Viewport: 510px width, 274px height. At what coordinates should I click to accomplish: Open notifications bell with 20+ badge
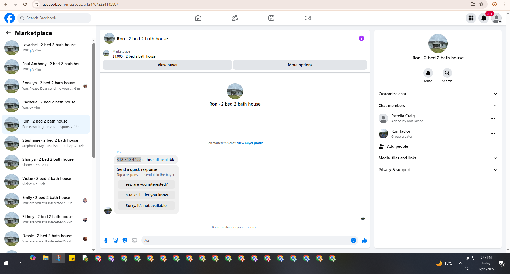point(484,18)
